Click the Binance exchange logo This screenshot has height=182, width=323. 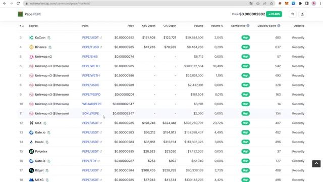[31, 47]
